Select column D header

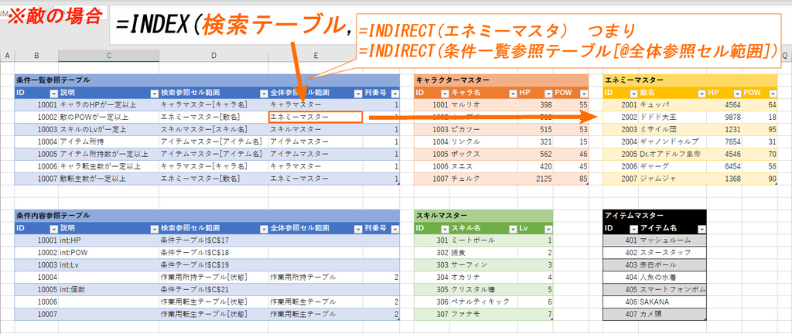pyautogui.click(x=213, y=55)
